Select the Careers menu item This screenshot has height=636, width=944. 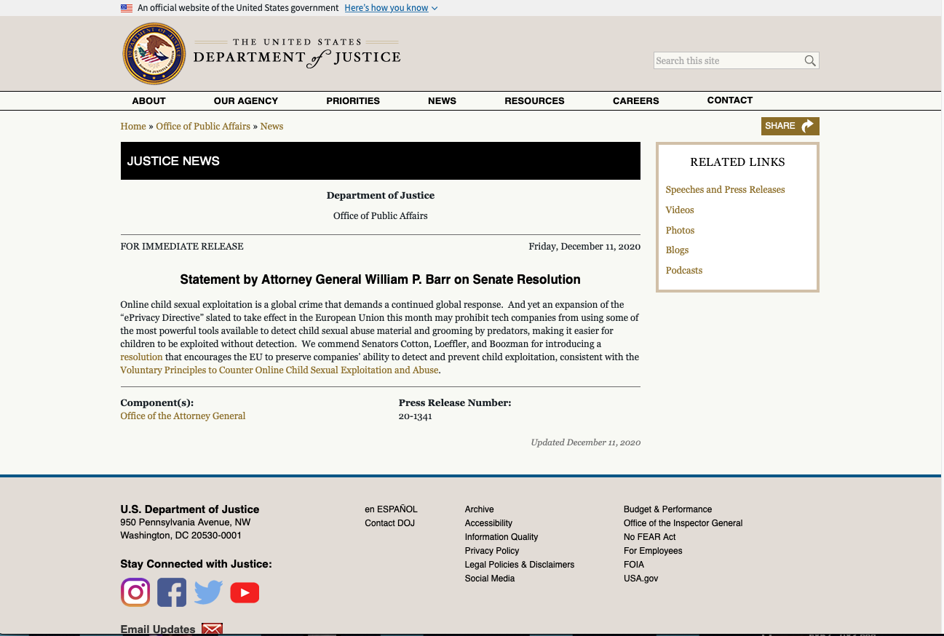coord(635,101)
